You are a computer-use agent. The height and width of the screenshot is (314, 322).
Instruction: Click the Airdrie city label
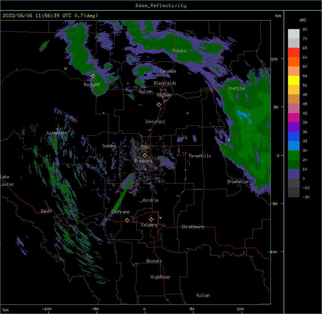pos(151,200)
